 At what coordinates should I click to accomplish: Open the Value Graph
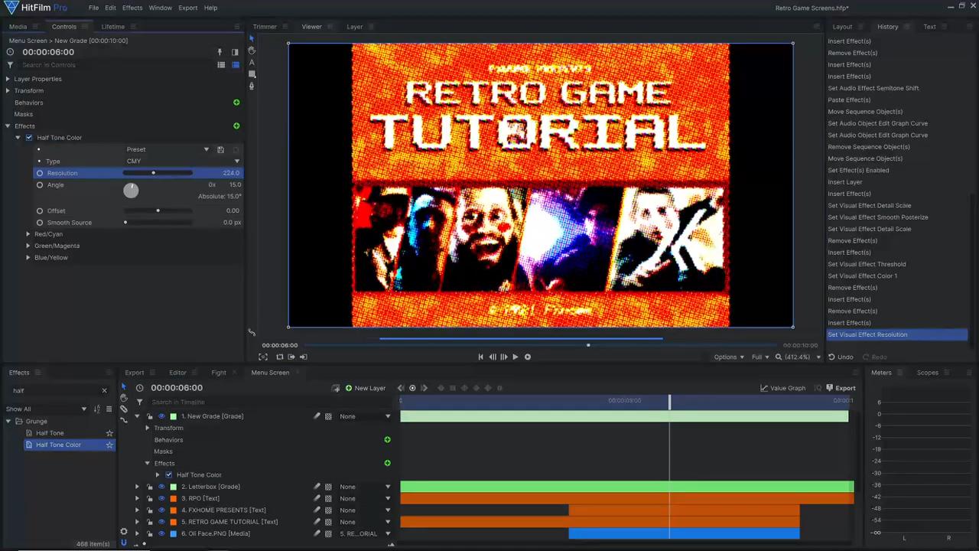782,388
